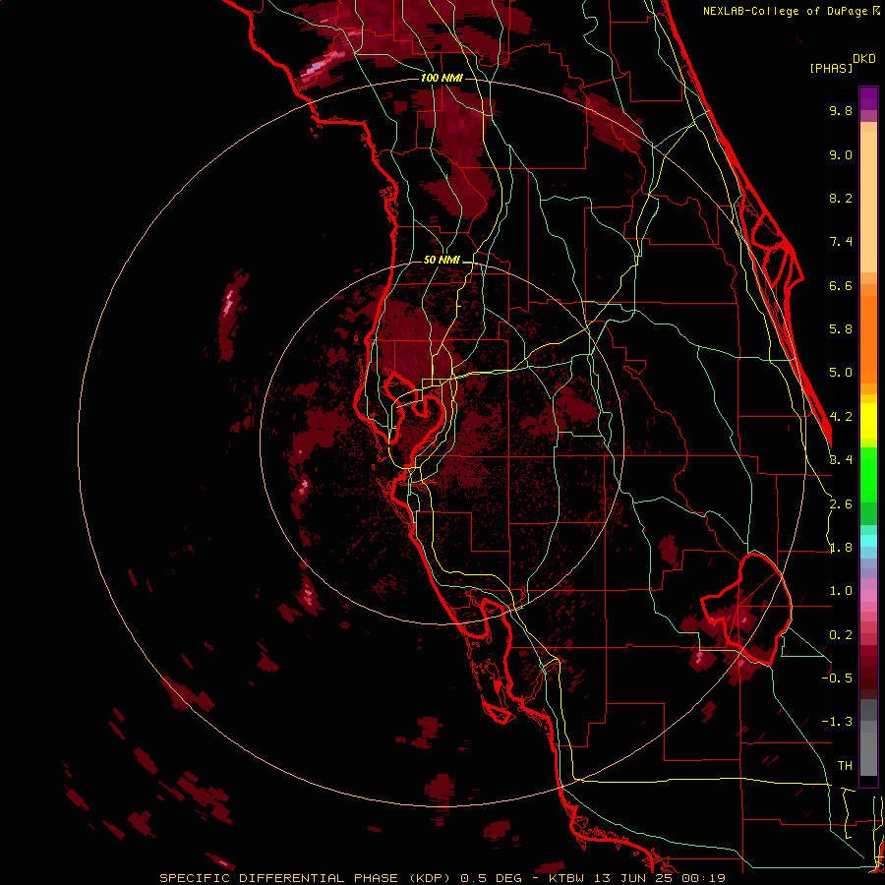Screen dimensions: 885x885
Task: Select the 5.0 legend value
Action: tap(841, 373)
